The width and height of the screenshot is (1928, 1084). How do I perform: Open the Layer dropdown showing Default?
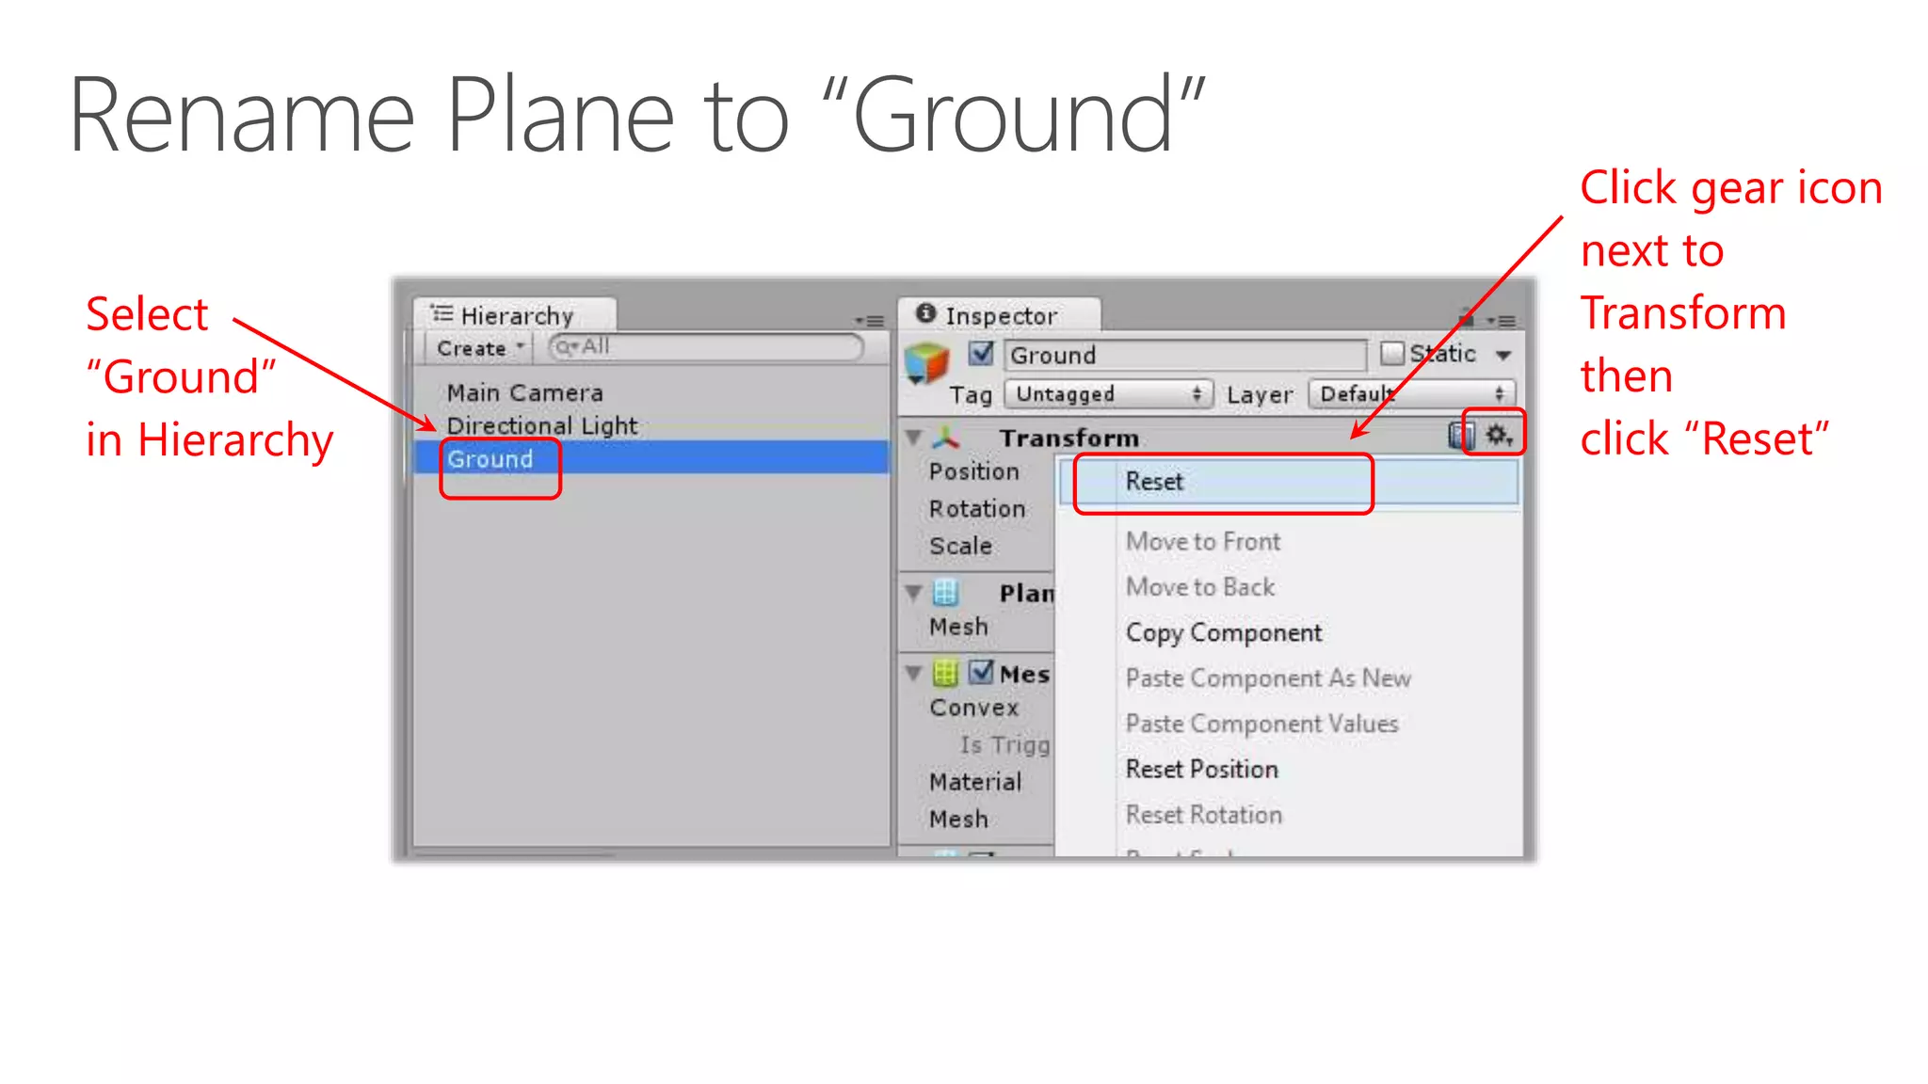click(x=1411, y=394)
